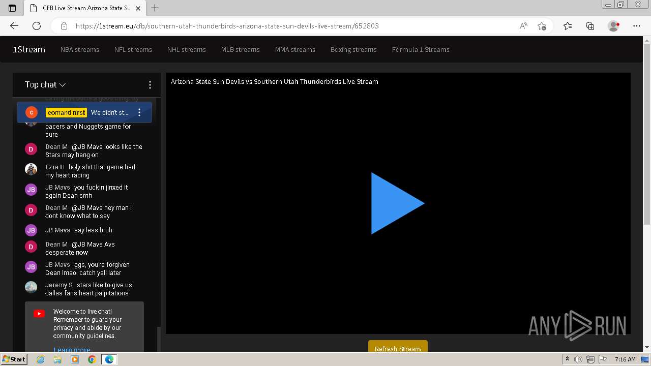The height and width of the screenshot is (366, 651).
Task: Click comand first's orange avatar
Action: click(x=32, y=112)
